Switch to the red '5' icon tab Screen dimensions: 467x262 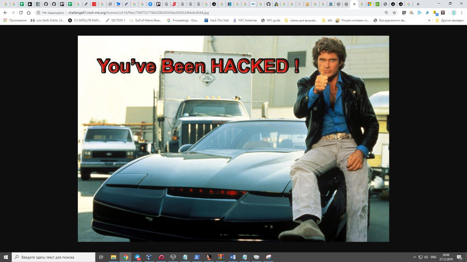(174, 4)
